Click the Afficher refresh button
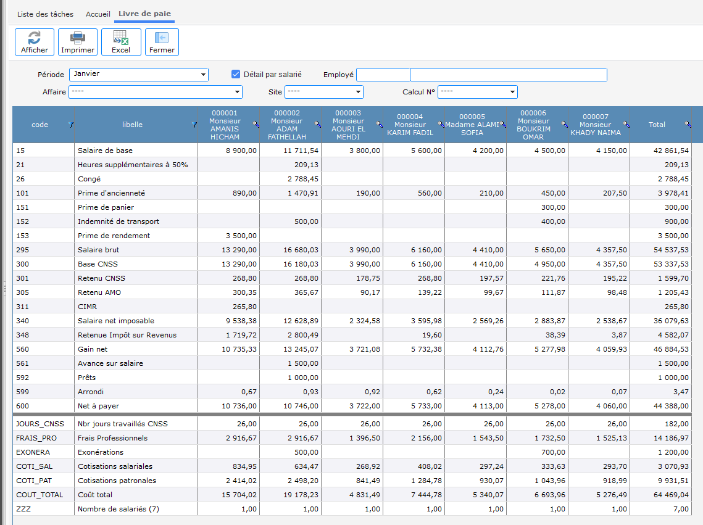703x525 pixels. coord(35,42)
